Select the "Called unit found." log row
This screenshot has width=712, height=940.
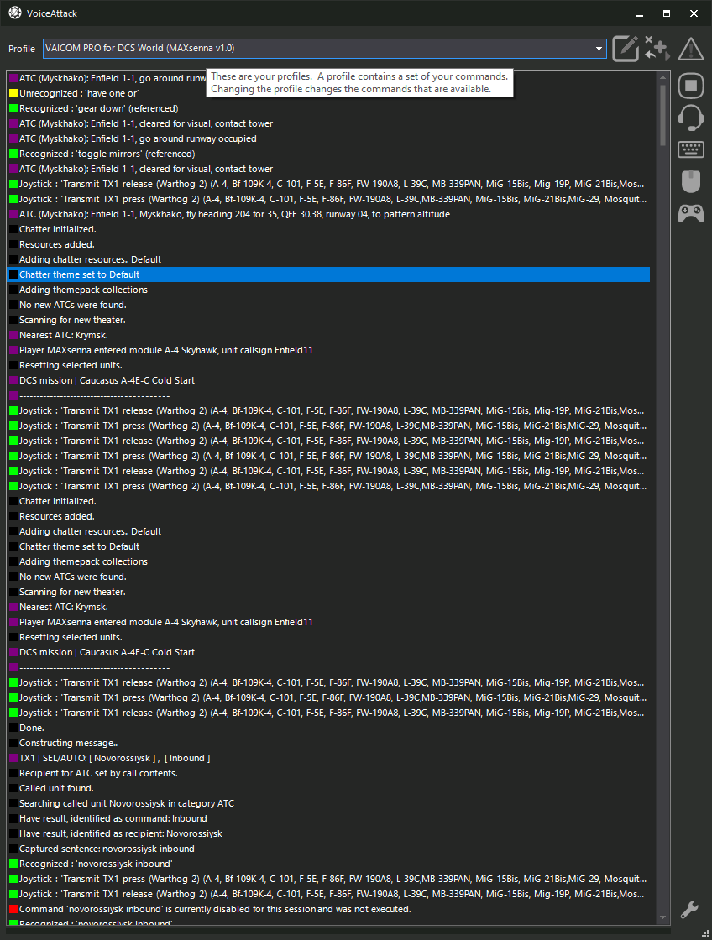tap(328, 788)
